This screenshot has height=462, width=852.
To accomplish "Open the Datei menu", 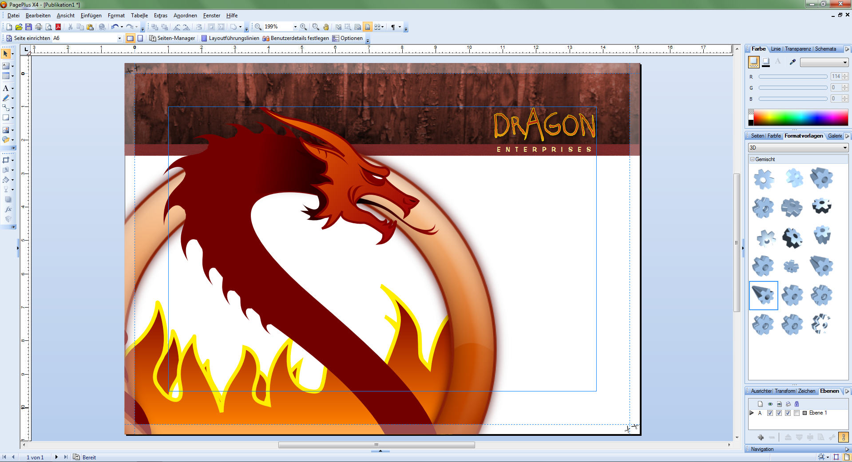I will pyautogui.click(x=13, y=16).
